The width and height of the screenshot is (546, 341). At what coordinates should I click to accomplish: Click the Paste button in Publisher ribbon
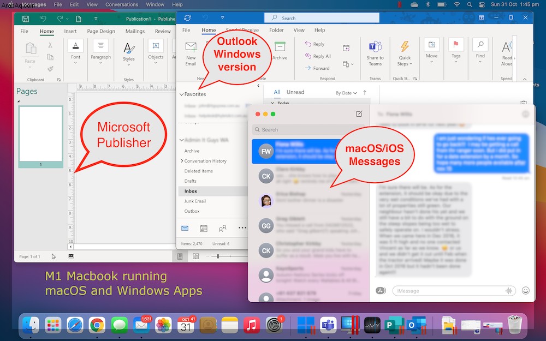(30, 53)
